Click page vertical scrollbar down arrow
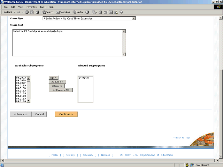The image size is (223, 167). point(221,157)
